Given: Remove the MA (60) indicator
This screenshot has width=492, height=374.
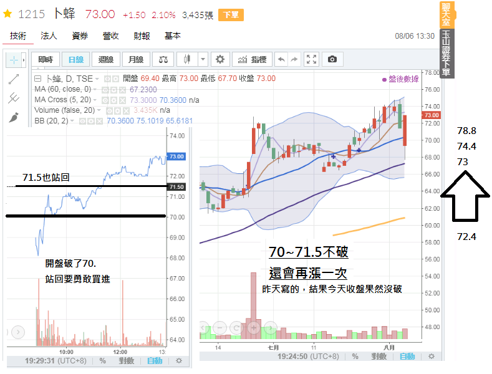Looking at the screenshot, I should point(122,90).
